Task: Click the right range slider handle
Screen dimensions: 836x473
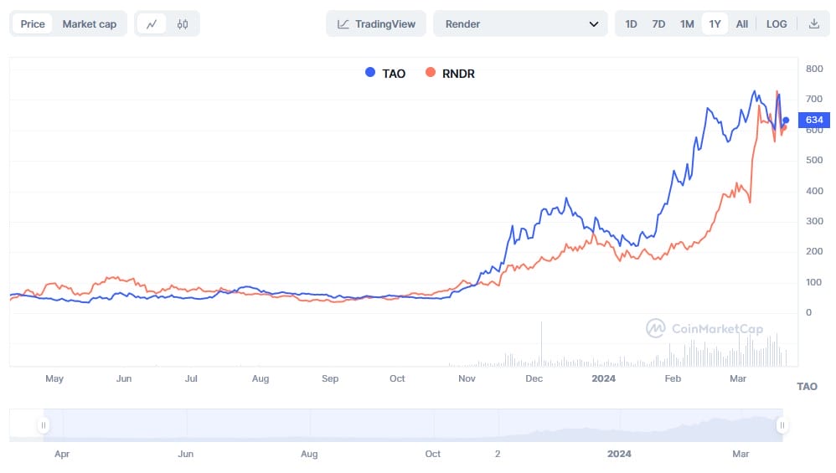Action: coord(782,425)
